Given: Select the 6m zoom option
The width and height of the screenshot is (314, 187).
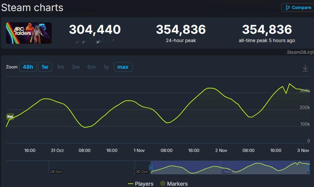Looking at the screenshot, I should click(x=92, y=67).
